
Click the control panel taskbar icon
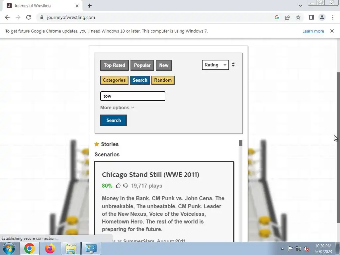[91, 248]
